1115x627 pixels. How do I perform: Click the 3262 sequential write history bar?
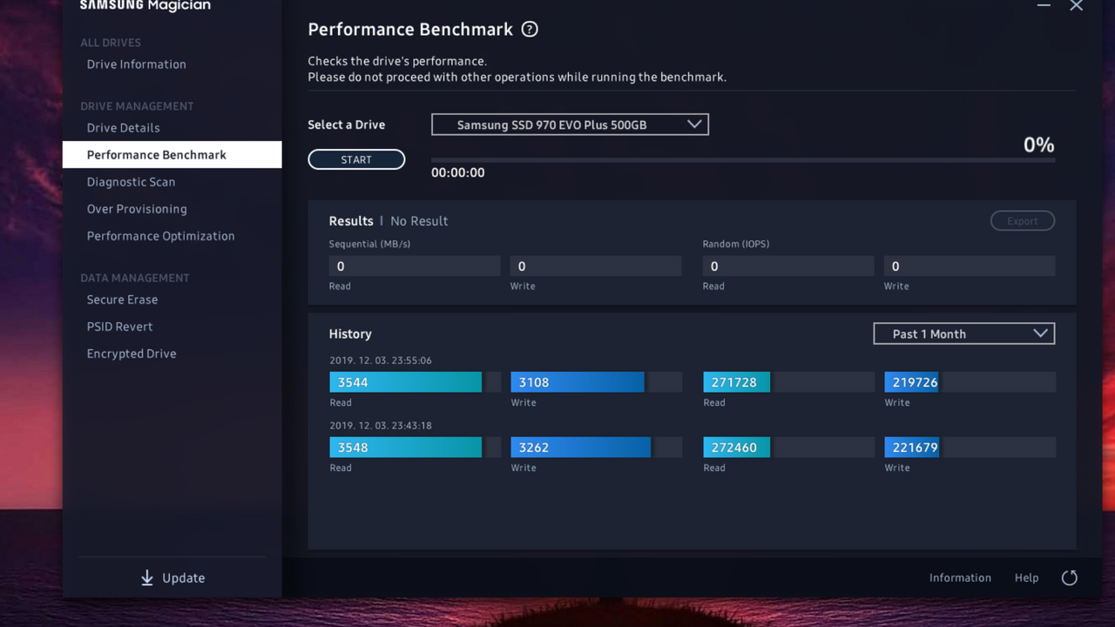tap(596, 448)
